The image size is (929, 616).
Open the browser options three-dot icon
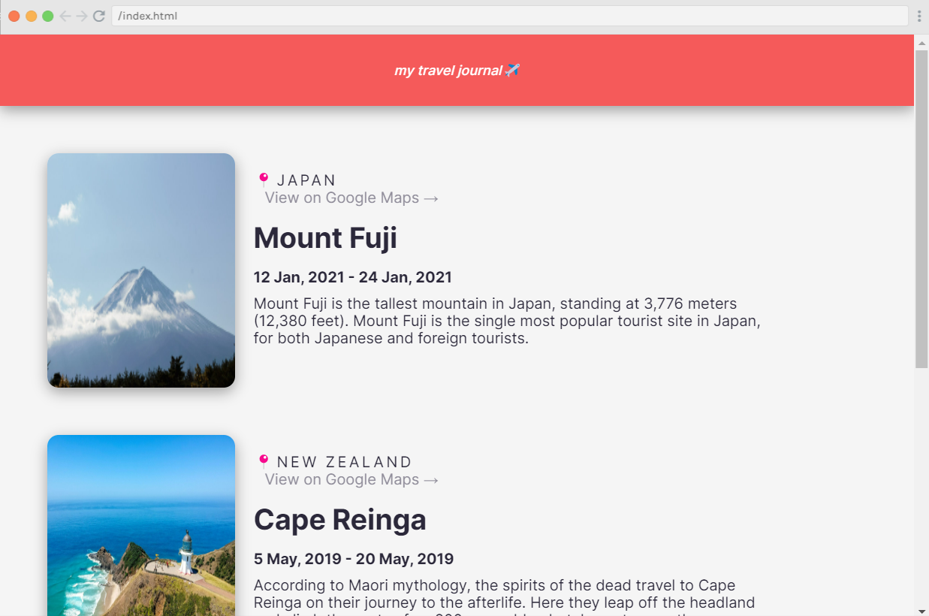(x=919, y=15)
